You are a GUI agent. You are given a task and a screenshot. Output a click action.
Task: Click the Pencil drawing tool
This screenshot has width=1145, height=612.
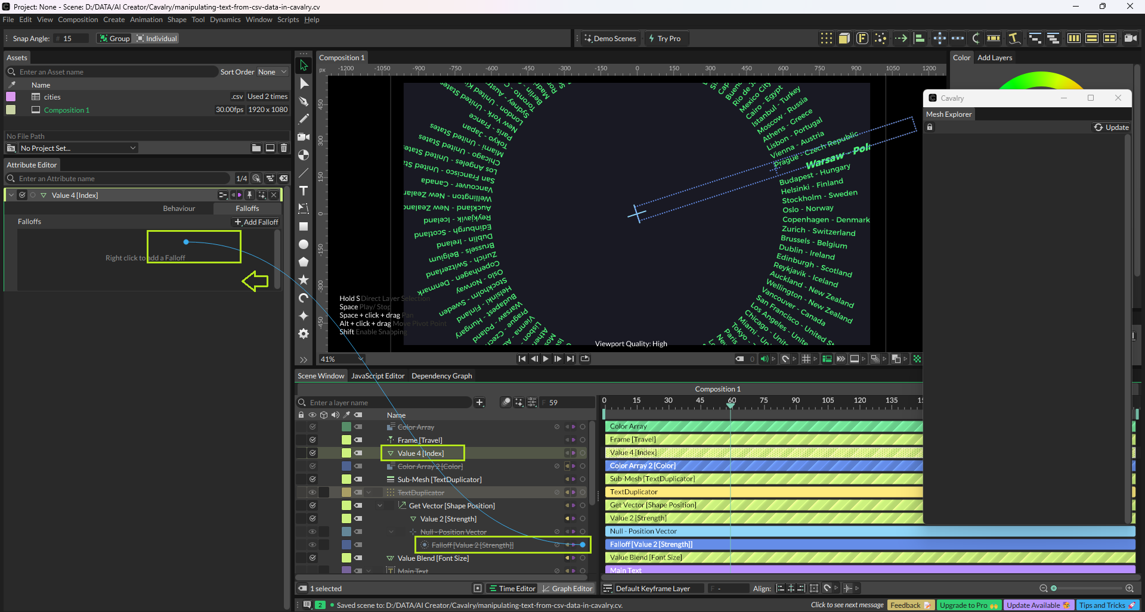[304, 119]
